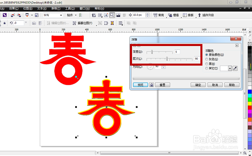Open the 窗口(W) menu
Image resolution: width=252 pixels, height=156 pixels.
click(x=85, y=8)
